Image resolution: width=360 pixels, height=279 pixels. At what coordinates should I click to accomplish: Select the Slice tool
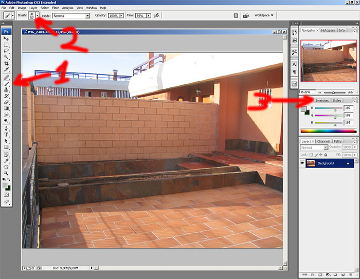(x=6, y=69)
